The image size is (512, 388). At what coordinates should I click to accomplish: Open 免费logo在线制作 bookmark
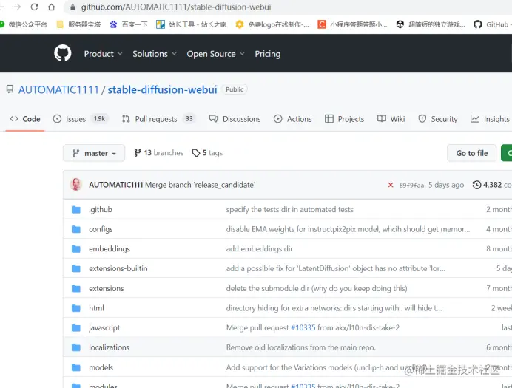coord(272,24)
